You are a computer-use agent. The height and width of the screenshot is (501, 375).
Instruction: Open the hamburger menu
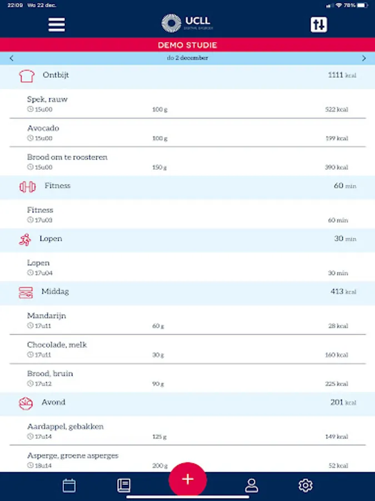click(x=57, y=24)
